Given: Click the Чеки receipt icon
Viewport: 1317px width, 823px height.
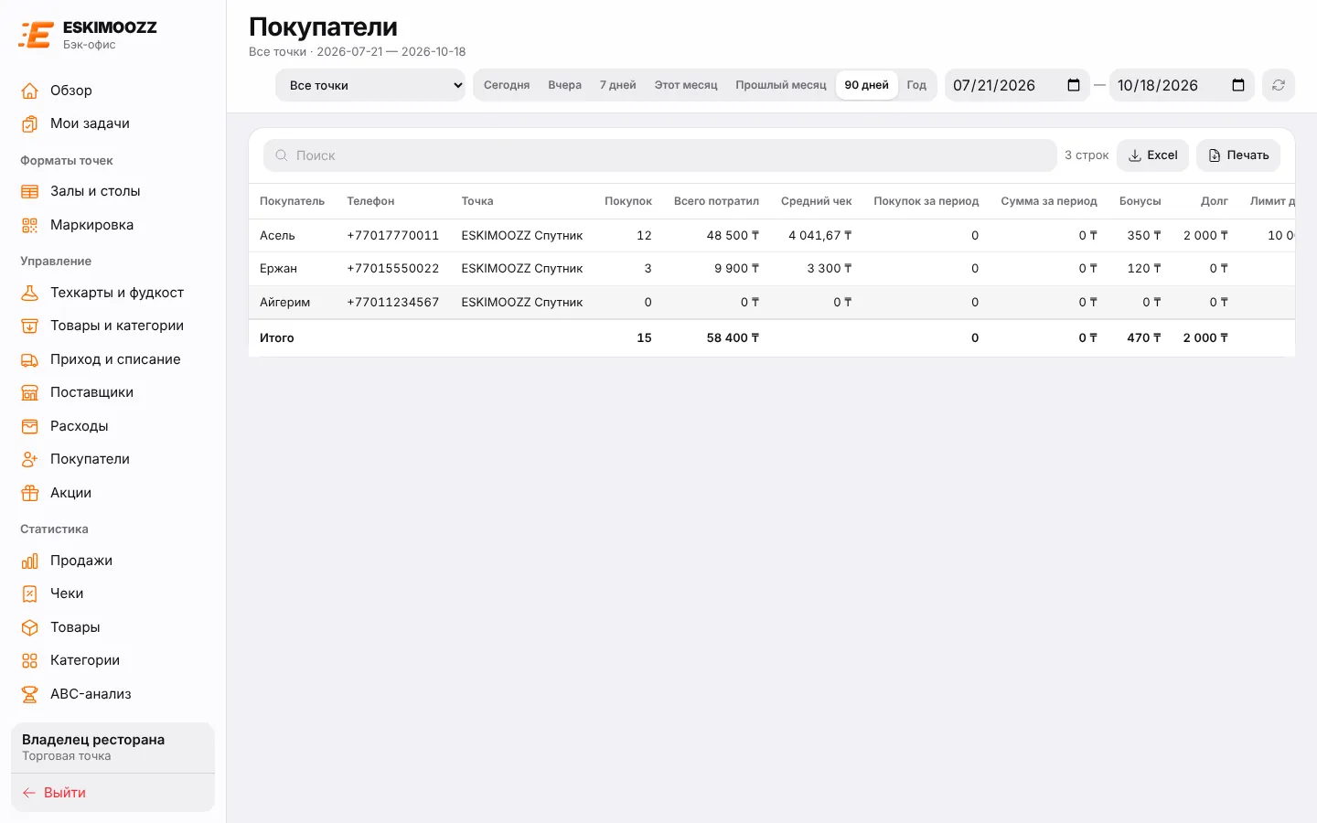Looking at the screenshot, I should tap(30, 593).
